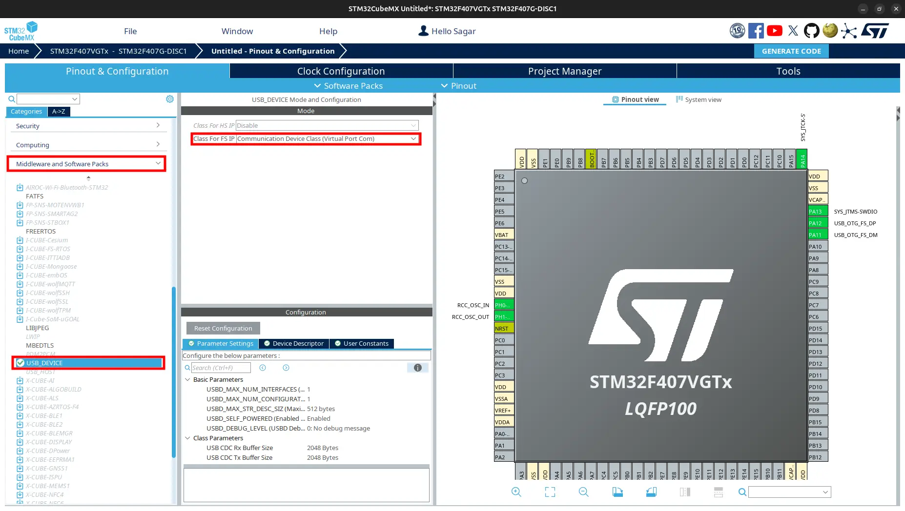Viewport: 905px width, 511px height.
Task: Click the USB CDC Rx Buffer Size value
Action: coord(323,448)
